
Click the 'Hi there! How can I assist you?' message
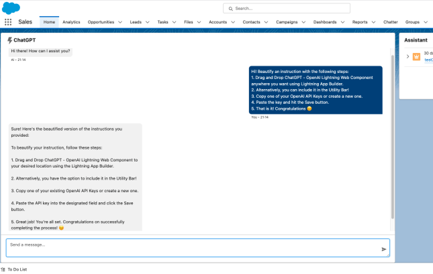pos(40,51)
